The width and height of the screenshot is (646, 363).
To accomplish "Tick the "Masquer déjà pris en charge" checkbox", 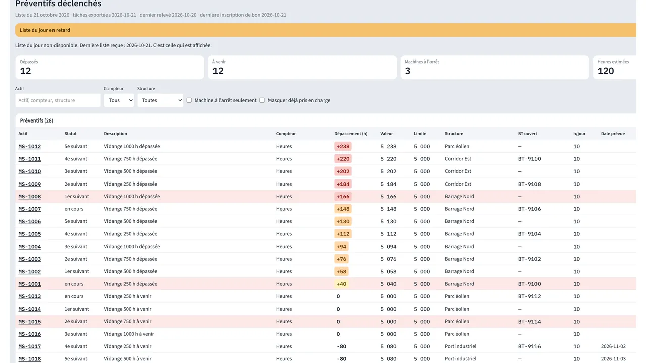I will coord(262,100).
